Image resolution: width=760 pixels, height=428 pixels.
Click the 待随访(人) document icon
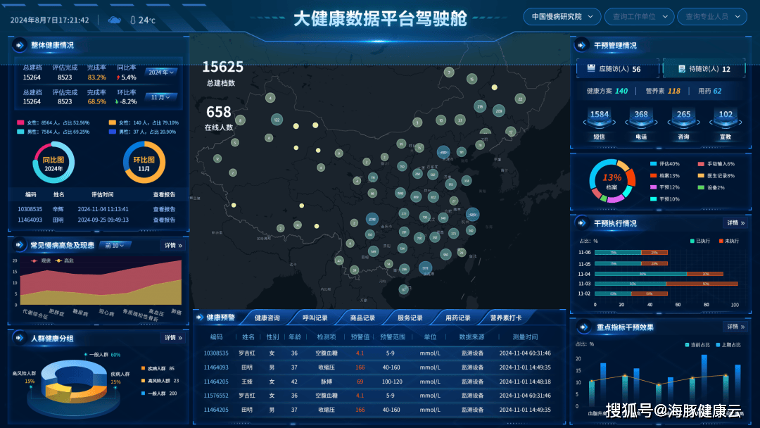tap(681, 69)
